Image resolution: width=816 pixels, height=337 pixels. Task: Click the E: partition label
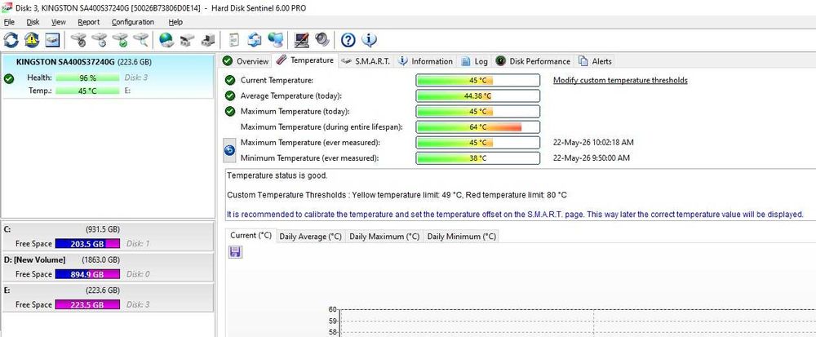click(x=7, y=290)
